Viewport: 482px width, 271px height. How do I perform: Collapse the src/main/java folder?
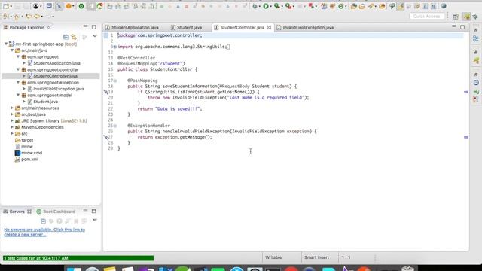(x=12, y=50)
